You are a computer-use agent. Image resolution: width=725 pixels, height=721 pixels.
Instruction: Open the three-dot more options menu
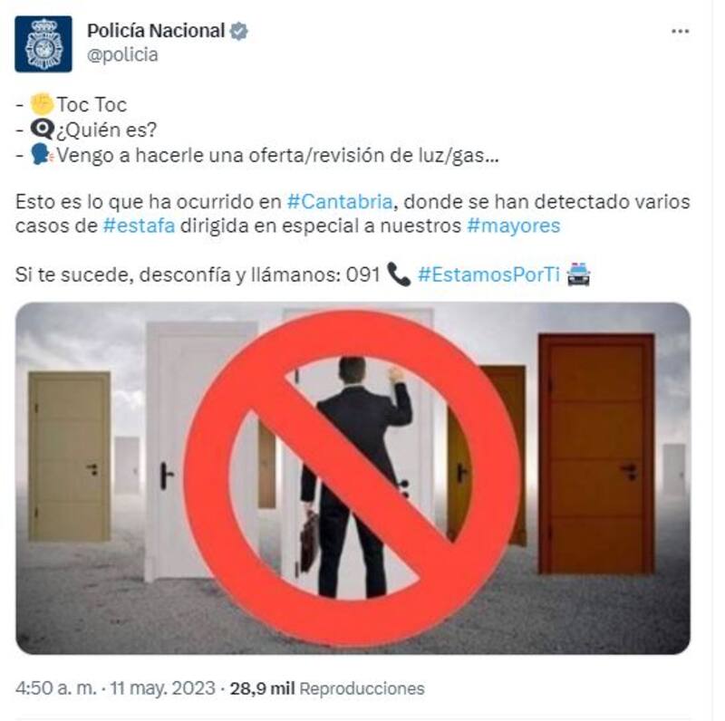tap(681, 32)
